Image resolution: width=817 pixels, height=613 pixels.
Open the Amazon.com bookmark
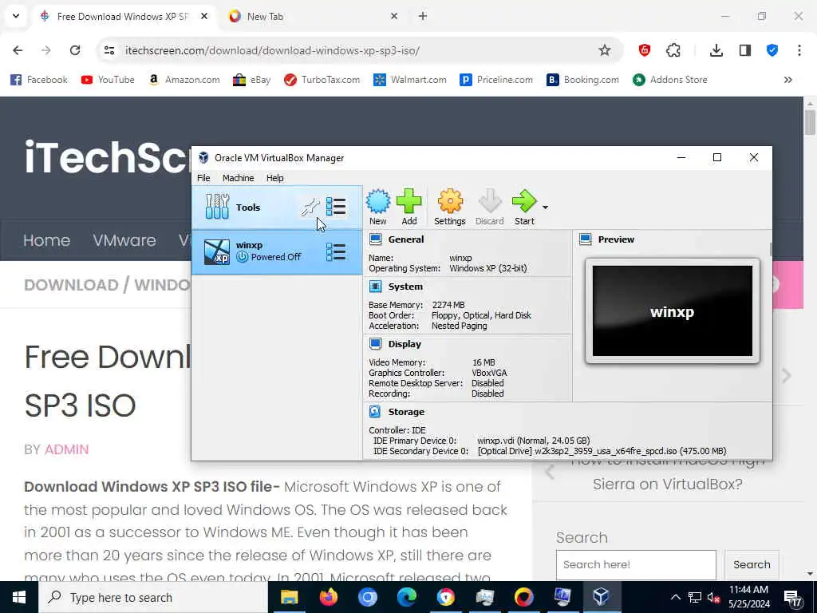click(x=184, y=80)
